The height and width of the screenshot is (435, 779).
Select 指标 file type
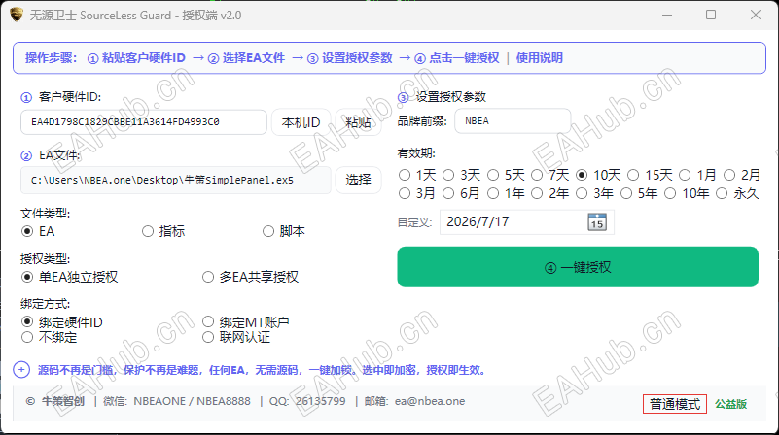pyautogui.click(x=148, y=231)
